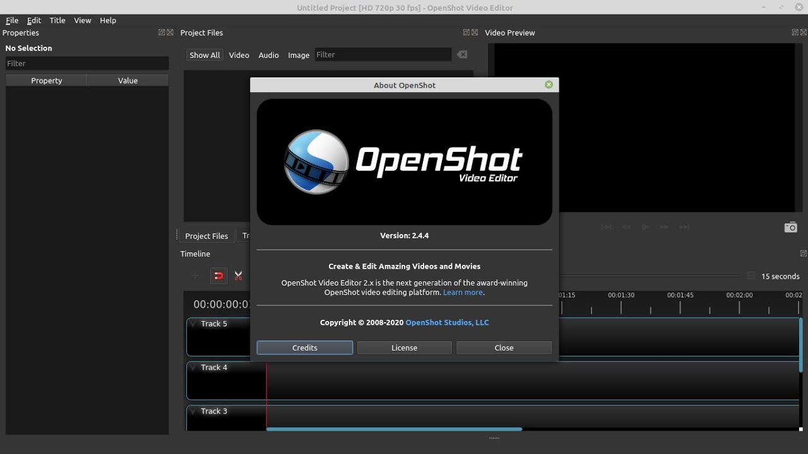The height and width of the screenshot is (454, 808).
Task: Click the Track 3 label
Action: tap(214, 411)
